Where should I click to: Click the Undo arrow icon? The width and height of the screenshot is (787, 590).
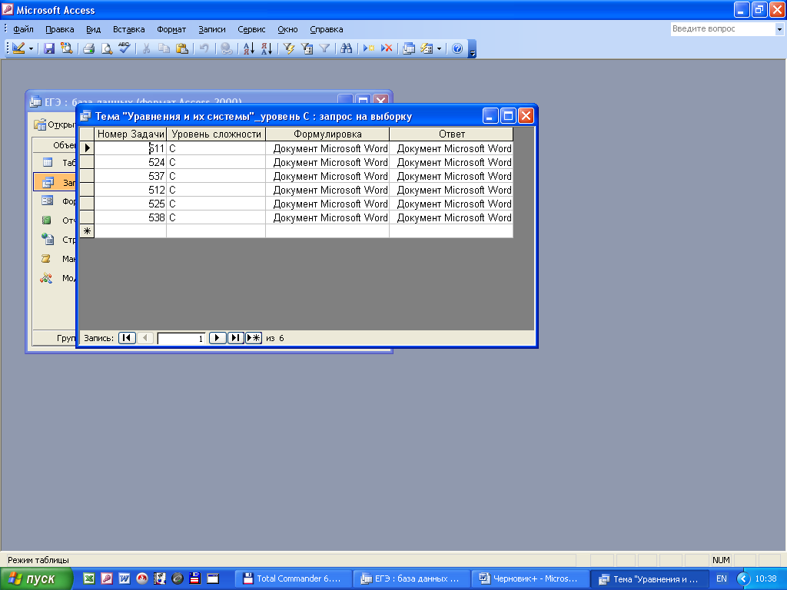[204, 48]
